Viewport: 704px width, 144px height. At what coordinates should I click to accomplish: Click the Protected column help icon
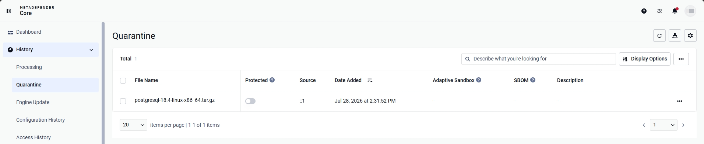(x=272, y=80)
